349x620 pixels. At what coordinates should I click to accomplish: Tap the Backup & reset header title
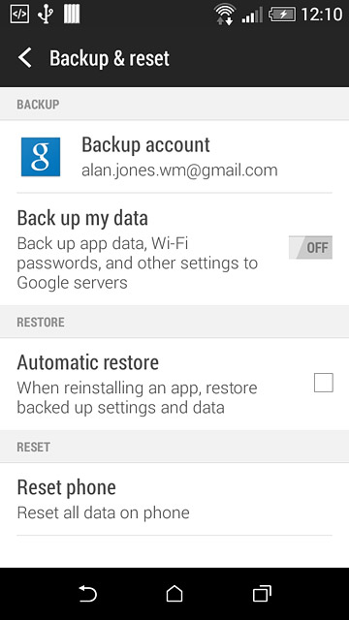(x=110, y=58)
